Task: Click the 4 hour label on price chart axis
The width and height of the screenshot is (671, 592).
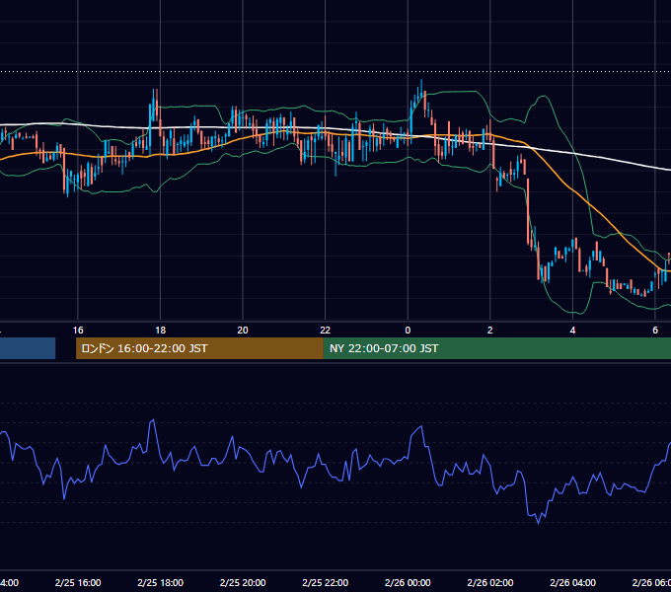Action: [x=572, y=331]
